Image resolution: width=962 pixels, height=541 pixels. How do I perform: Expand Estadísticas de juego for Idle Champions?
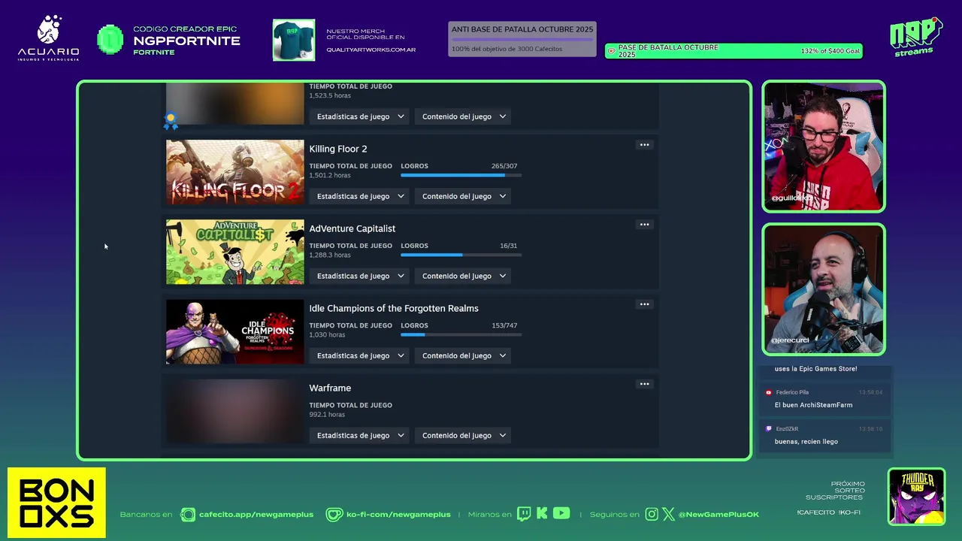pos(360,355)
